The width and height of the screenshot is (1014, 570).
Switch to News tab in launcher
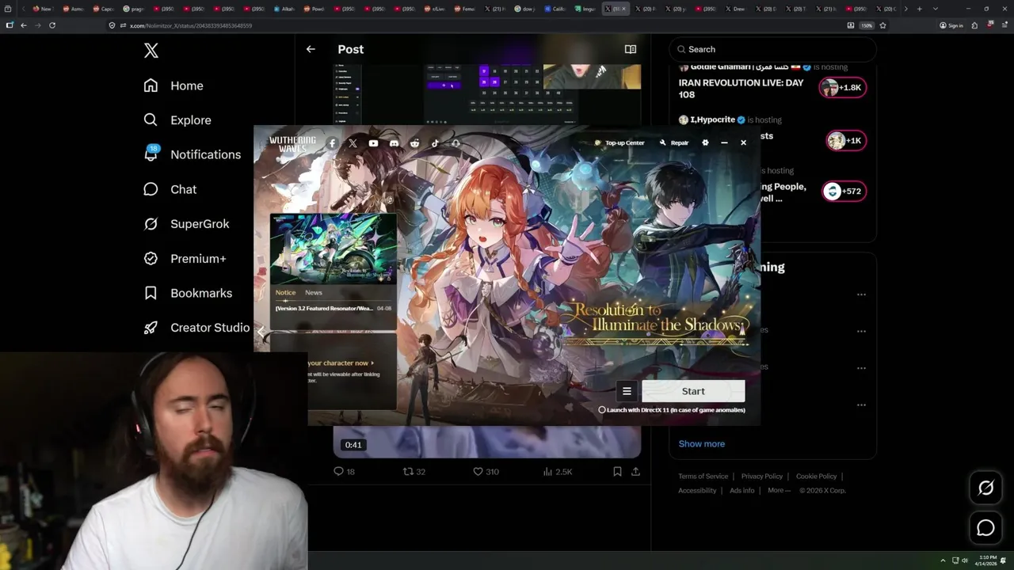pos(314,292)
